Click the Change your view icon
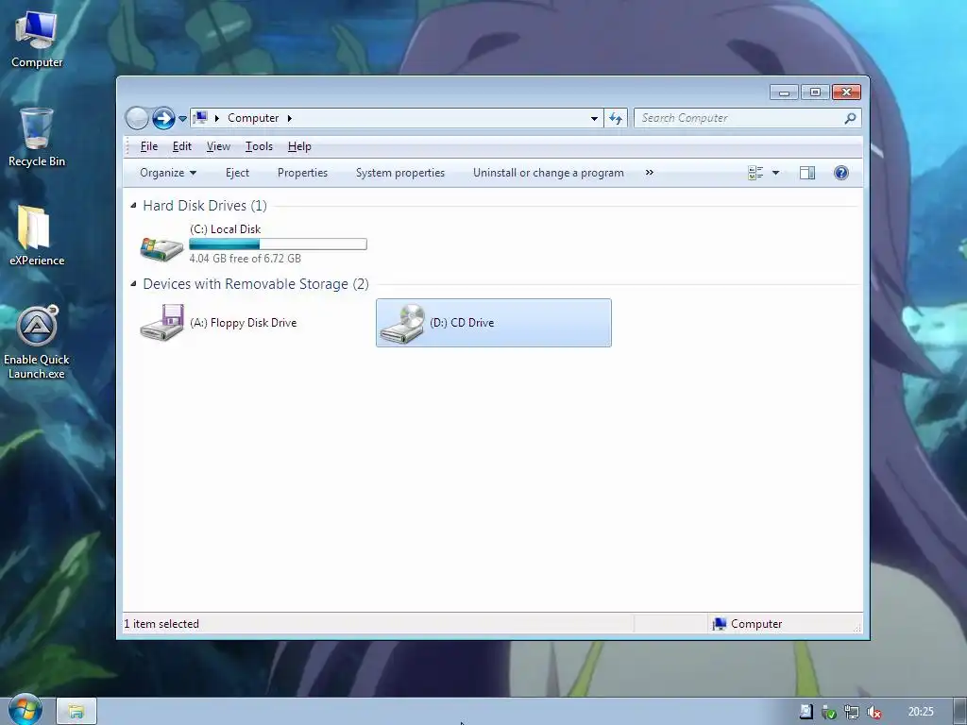This screenshot has width=967, height=725. pyautogui.click(x=755, y=174)
